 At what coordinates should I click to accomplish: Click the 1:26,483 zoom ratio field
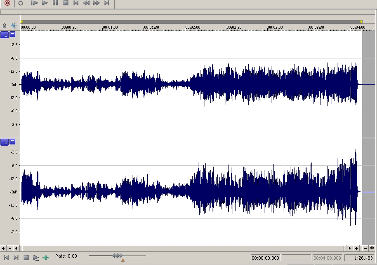pyautogui.click(x=359, y=258)
